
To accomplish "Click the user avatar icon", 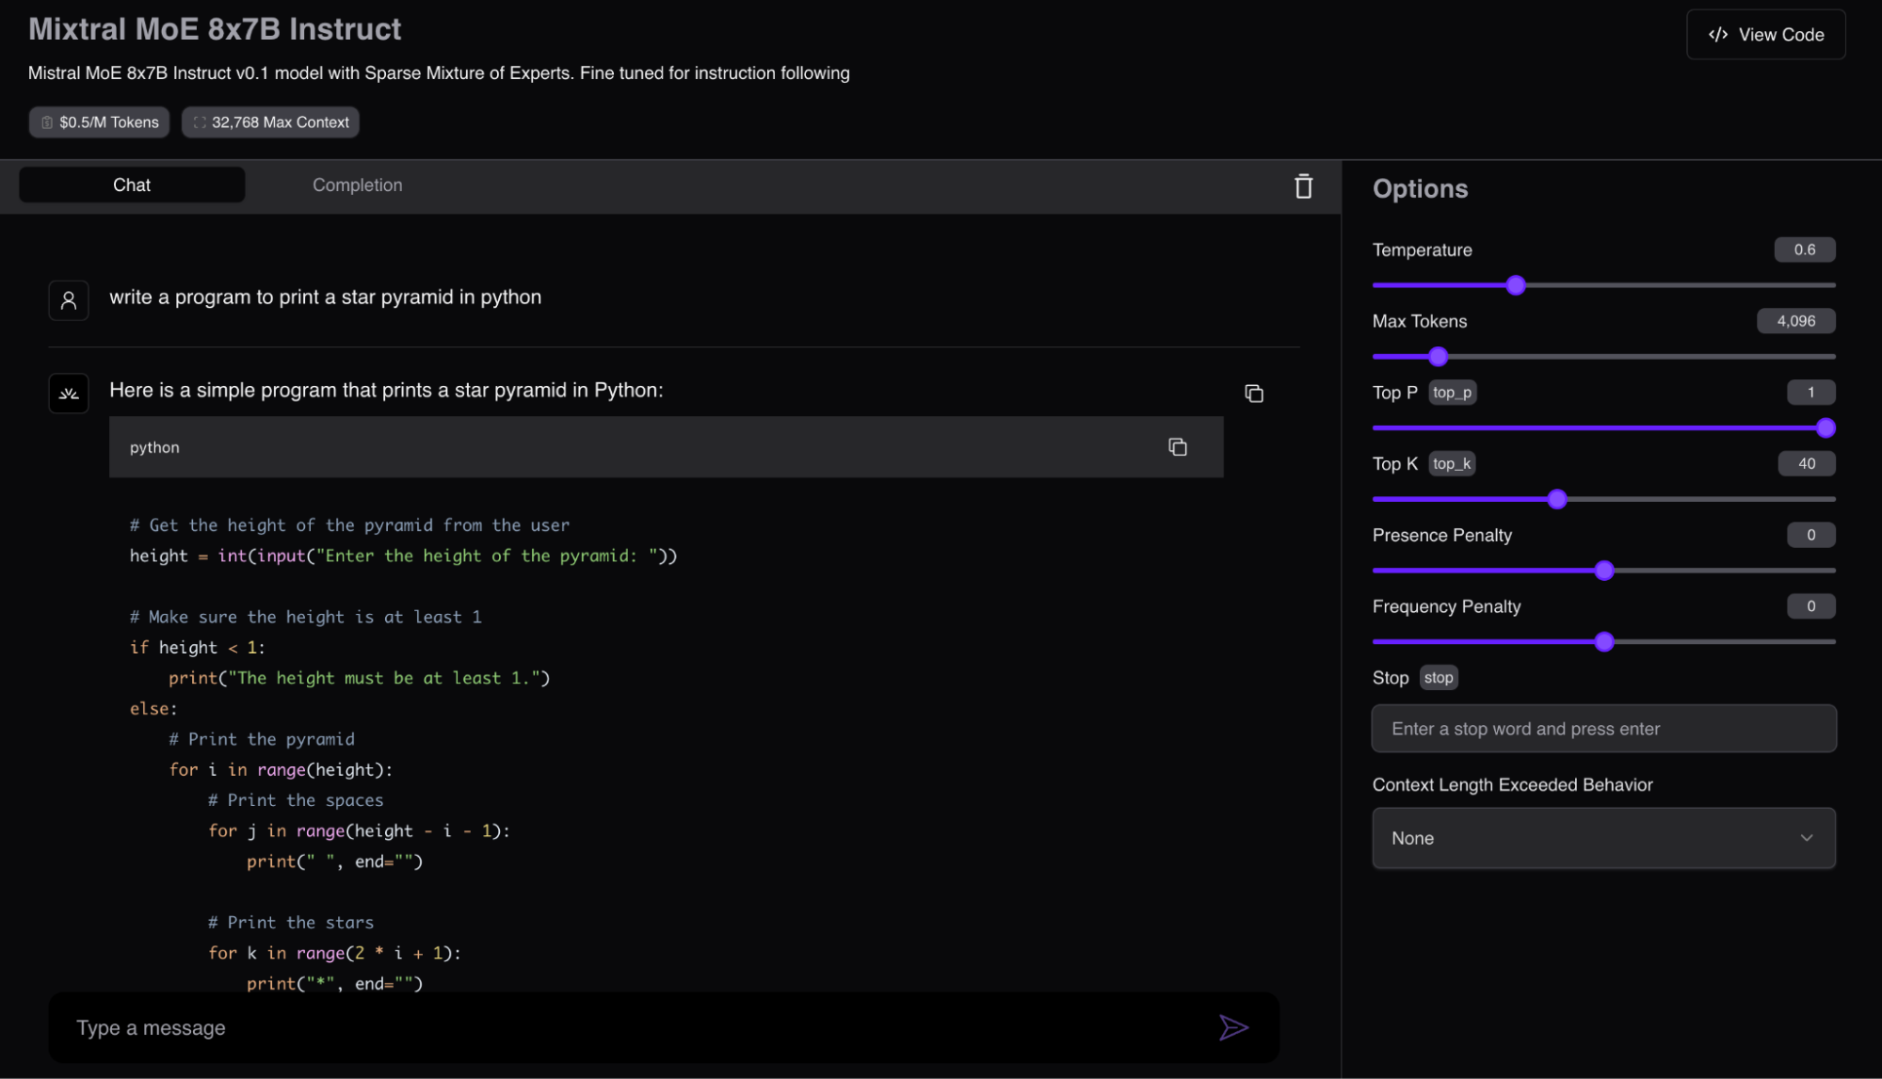I will point(69,300).
